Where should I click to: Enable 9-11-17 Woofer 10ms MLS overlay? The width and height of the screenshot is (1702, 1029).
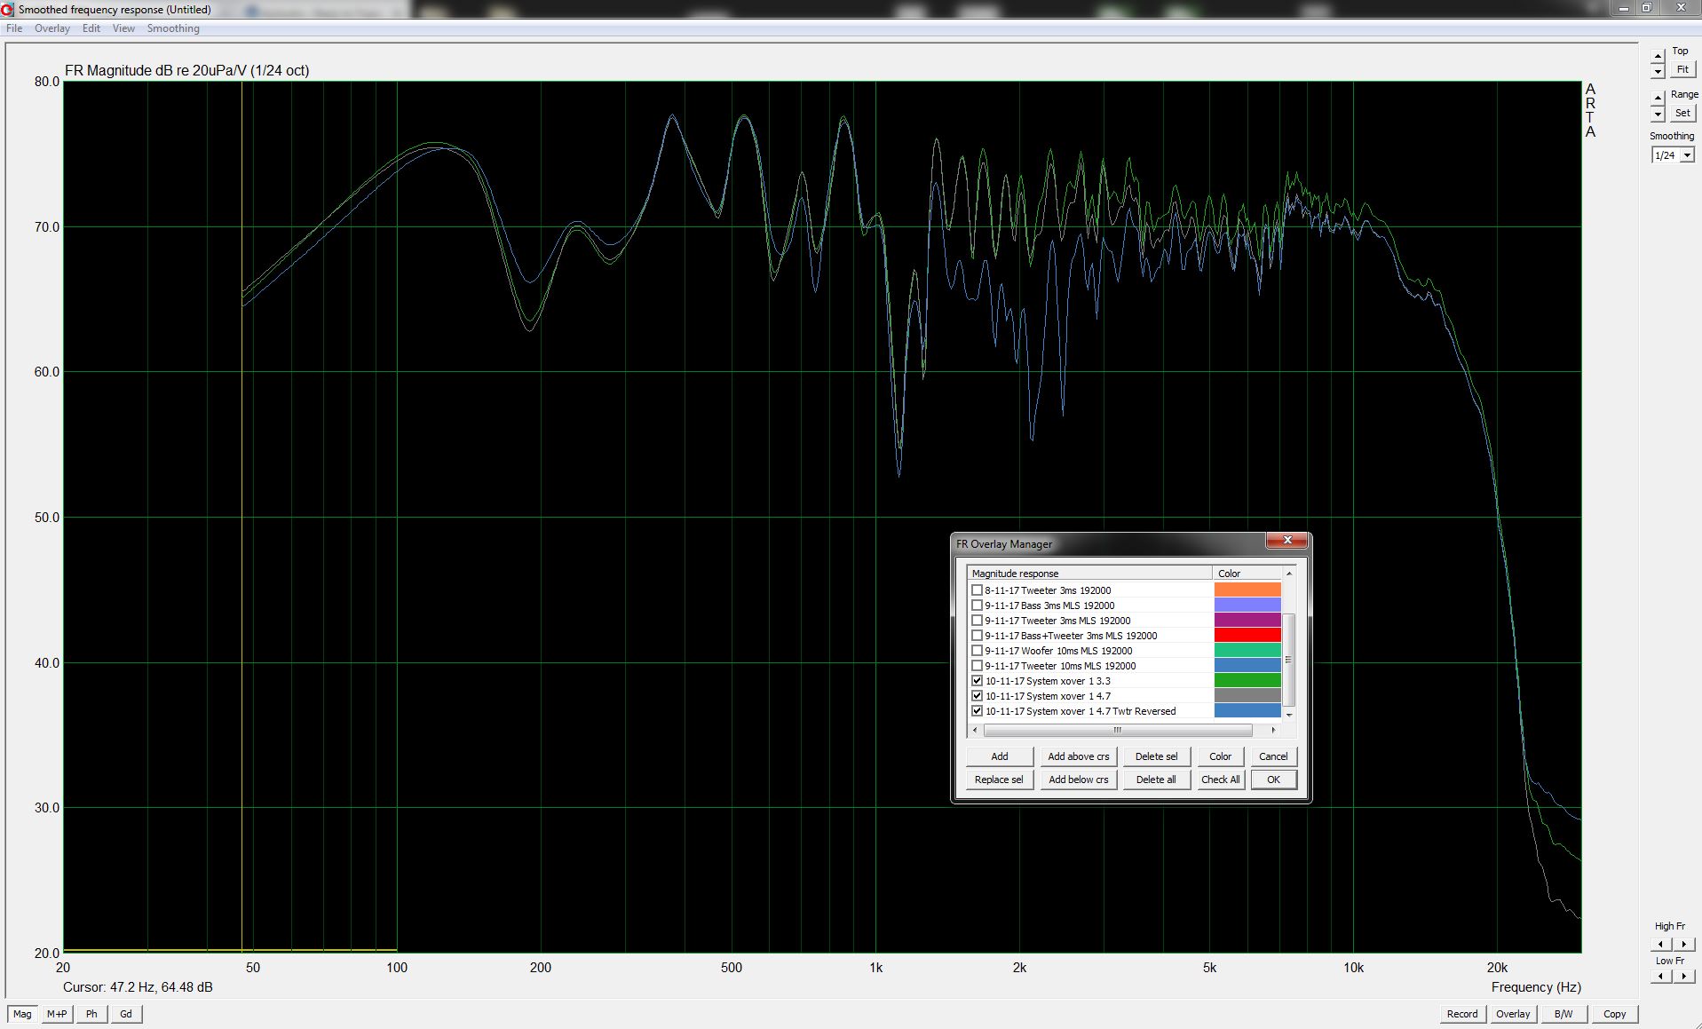click(977, 651)
